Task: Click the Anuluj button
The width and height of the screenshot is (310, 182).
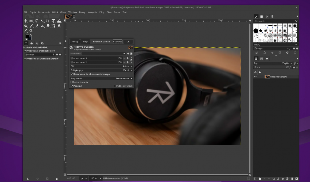Action: [75, 41]
